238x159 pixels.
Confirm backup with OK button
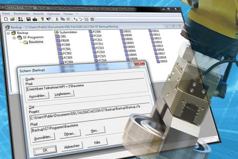coord(45,150)
